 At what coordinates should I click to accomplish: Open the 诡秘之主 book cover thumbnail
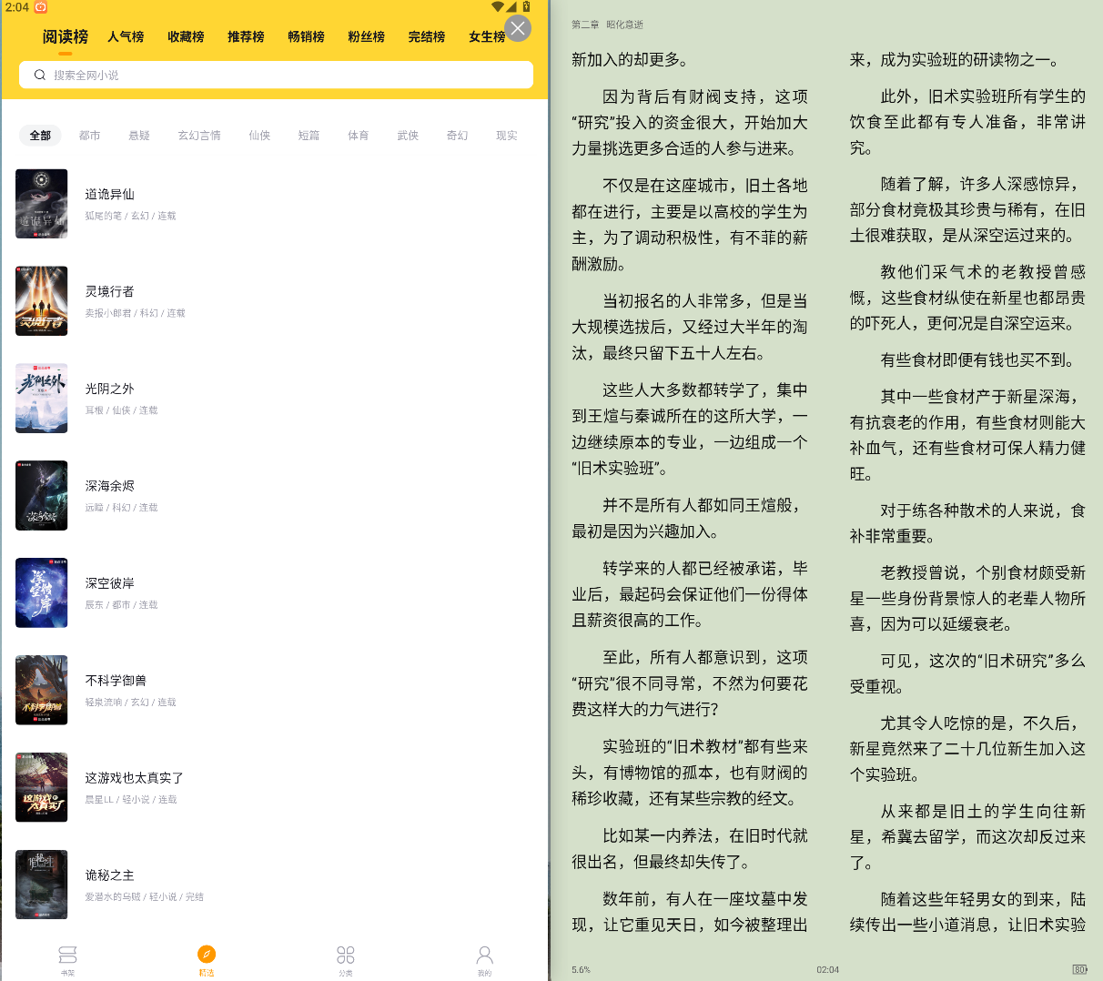click(41, 885)
